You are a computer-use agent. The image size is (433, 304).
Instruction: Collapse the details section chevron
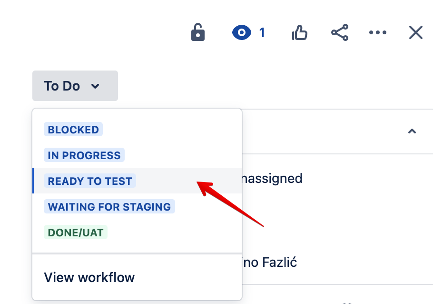click(x=412, y=131)
